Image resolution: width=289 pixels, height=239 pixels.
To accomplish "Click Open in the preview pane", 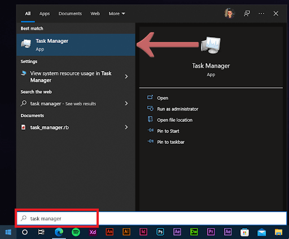I will [163, 98].
